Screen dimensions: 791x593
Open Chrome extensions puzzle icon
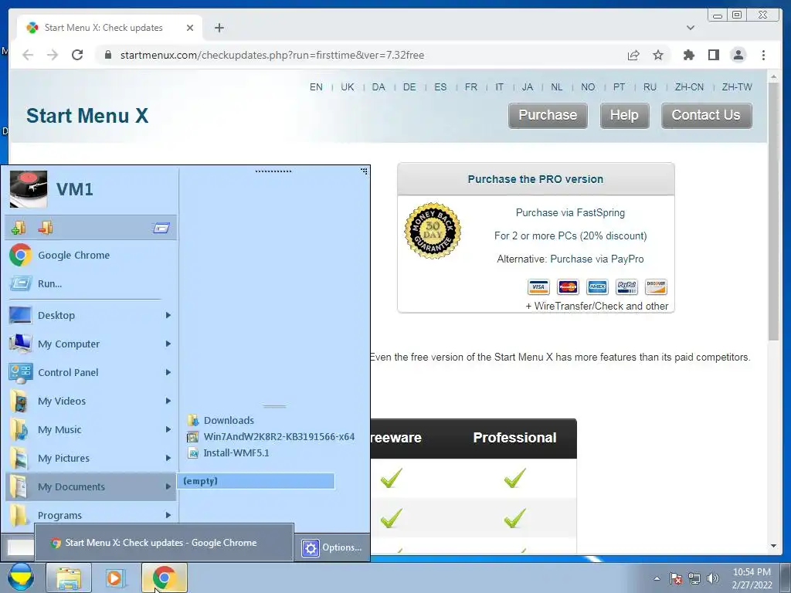(688, 55)
